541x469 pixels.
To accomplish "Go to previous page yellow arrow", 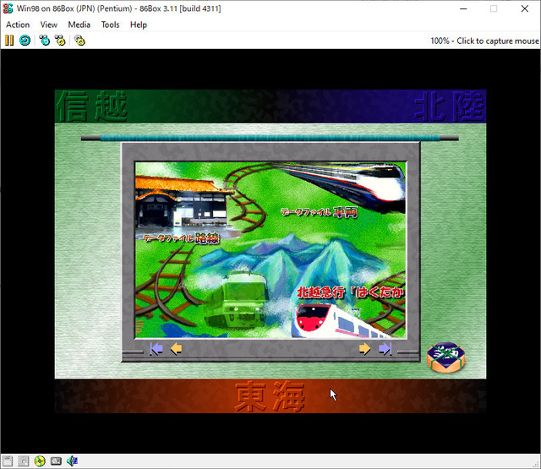I will [177, 349].
